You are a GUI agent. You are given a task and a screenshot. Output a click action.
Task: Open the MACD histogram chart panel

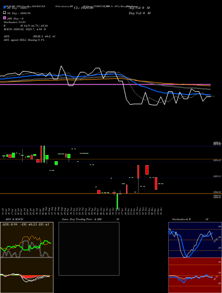pos(27,275)
